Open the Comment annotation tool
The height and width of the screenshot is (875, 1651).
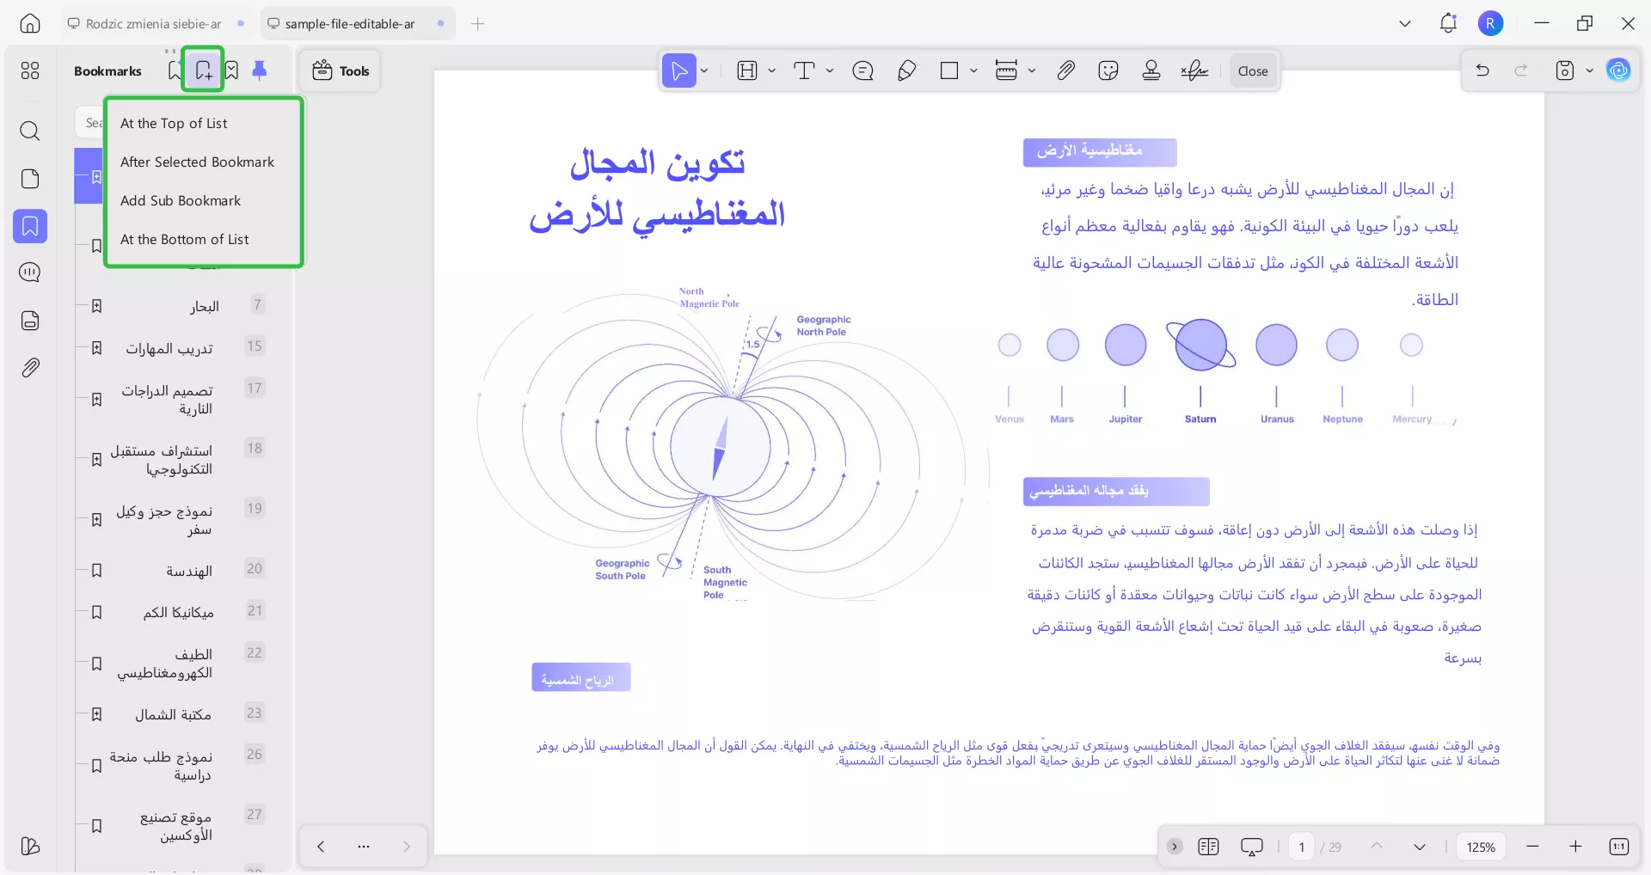click(x=862, y=70)
